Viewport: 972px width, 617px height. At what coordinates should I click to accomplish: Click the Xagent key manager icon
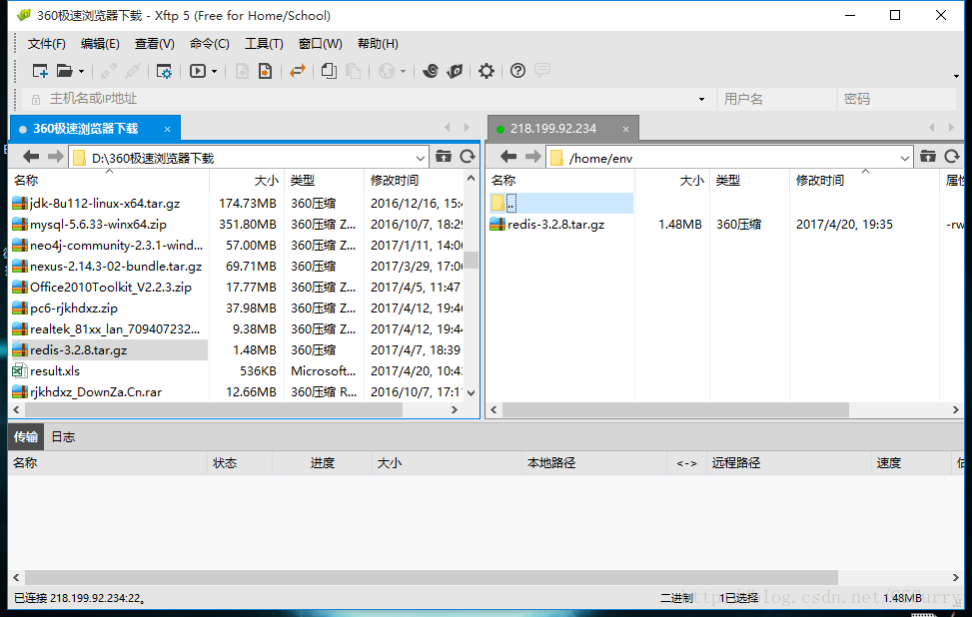point(455,71)
